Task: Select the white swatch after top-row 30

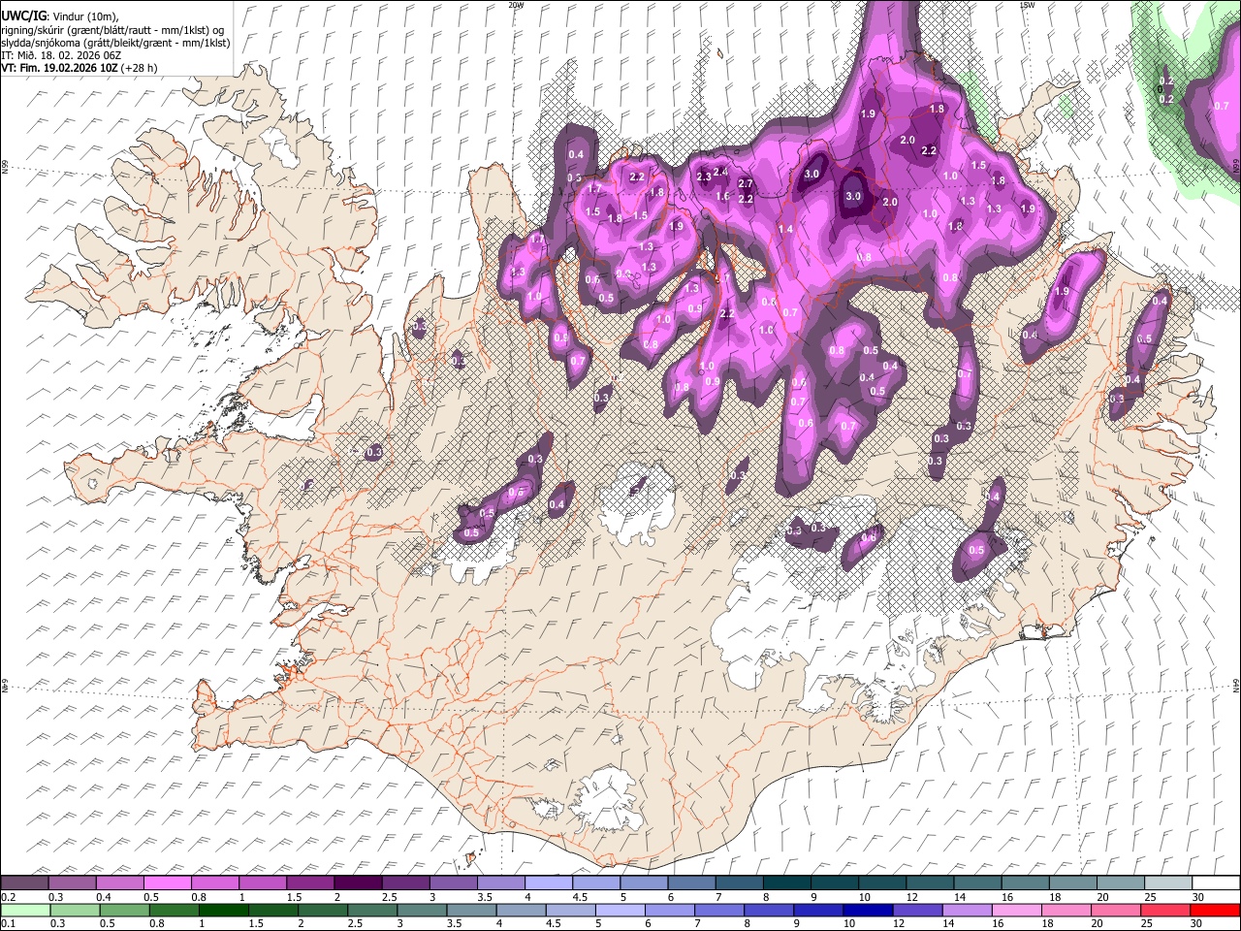Action: point(1216,883)
